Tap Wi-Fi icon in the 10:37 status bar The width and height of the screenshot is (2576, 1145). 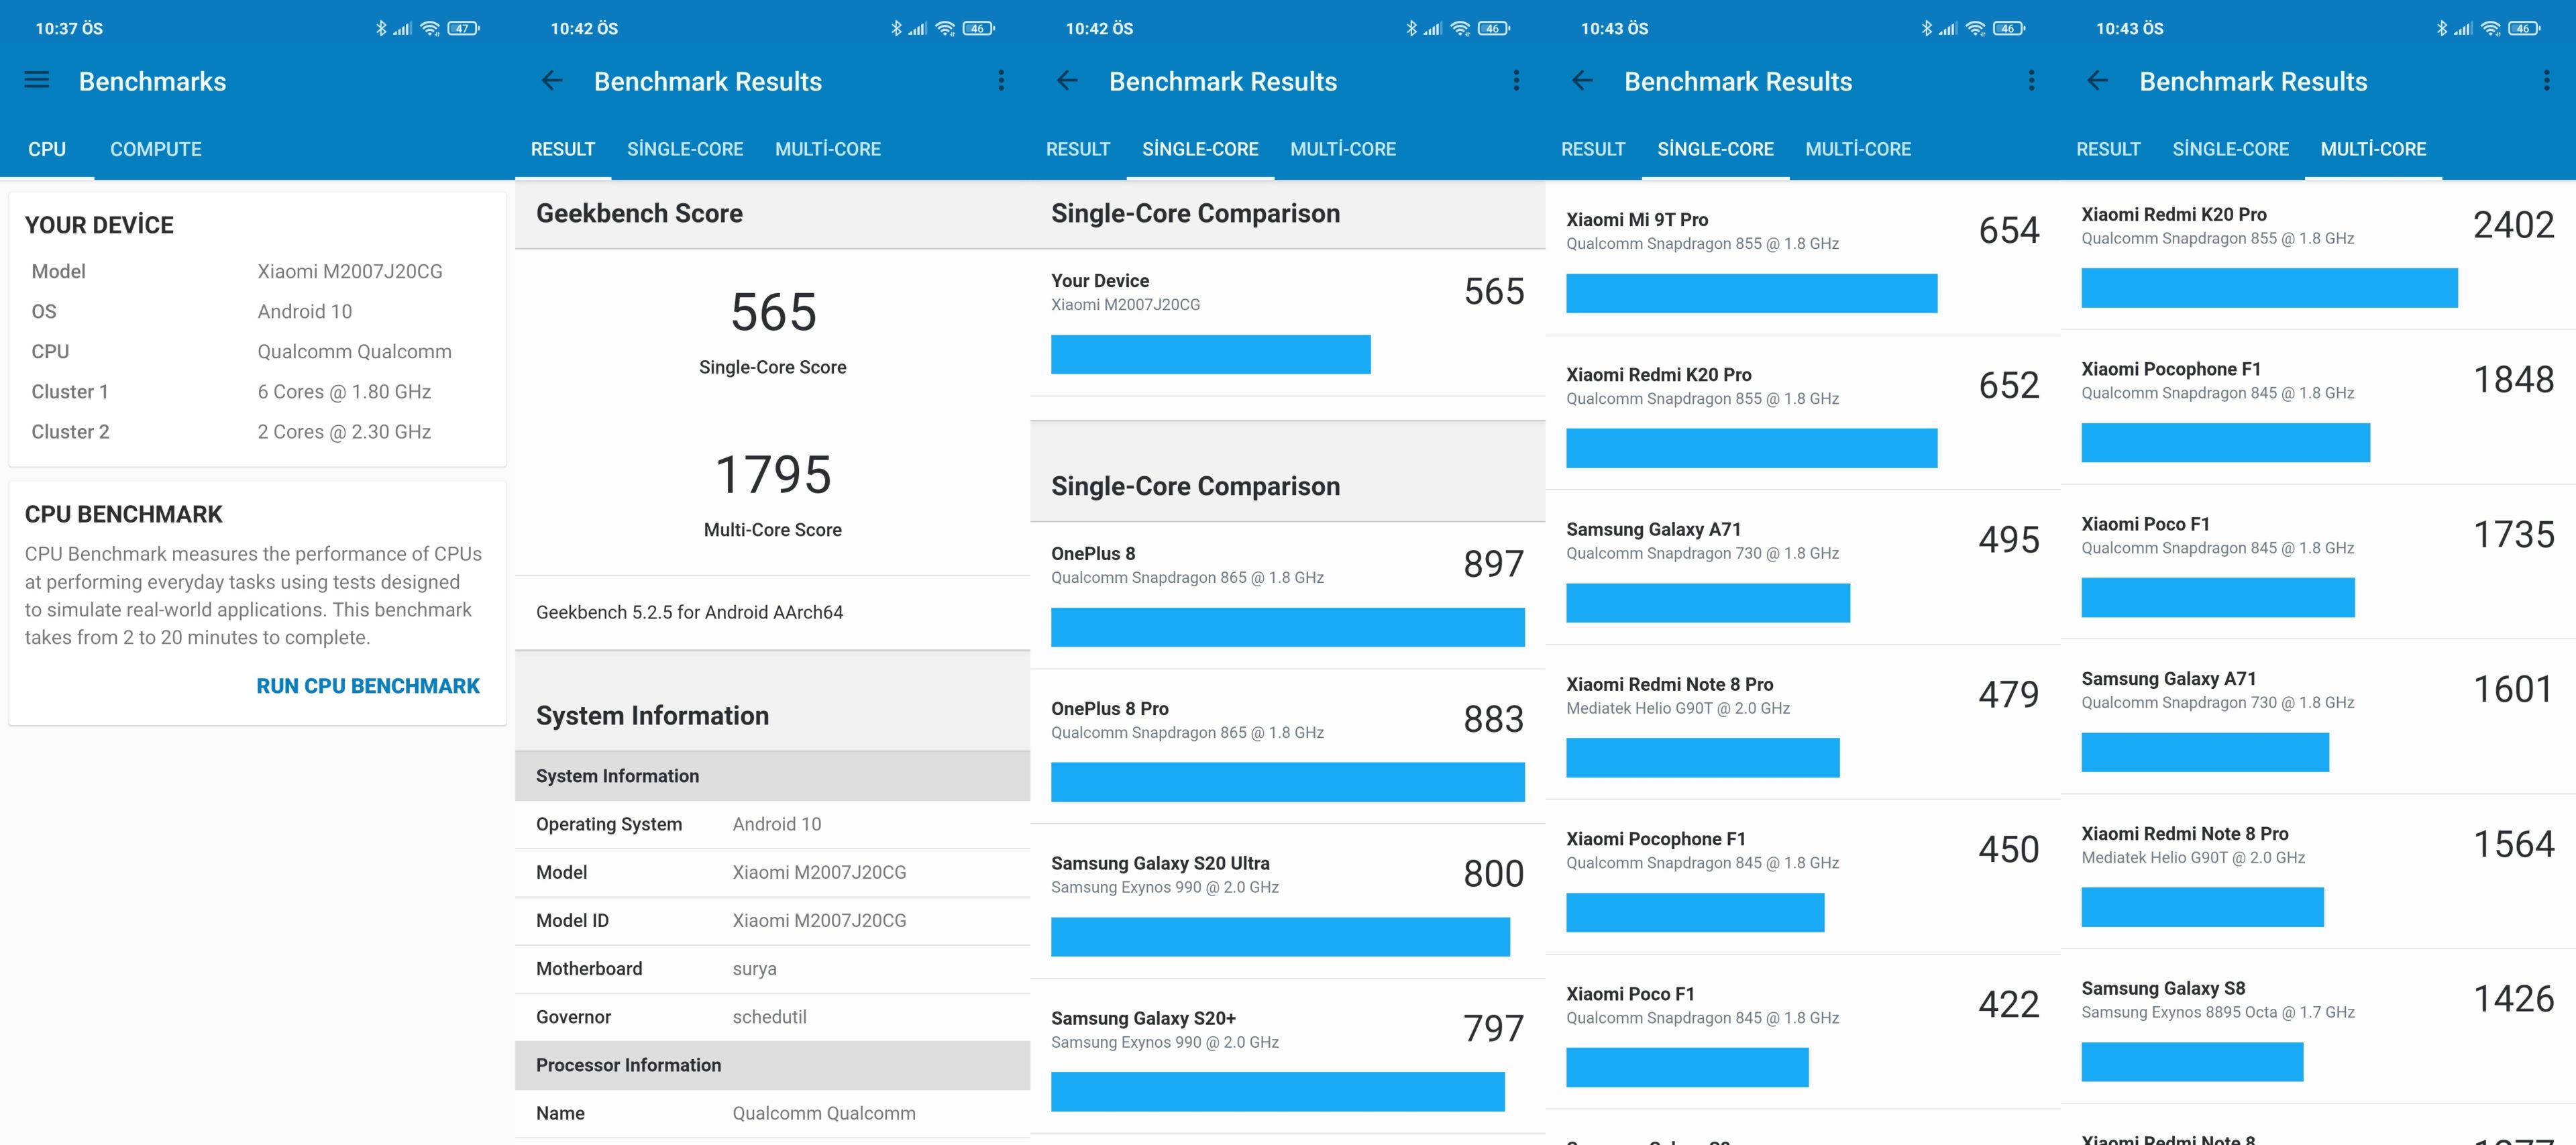pos(430,28)
